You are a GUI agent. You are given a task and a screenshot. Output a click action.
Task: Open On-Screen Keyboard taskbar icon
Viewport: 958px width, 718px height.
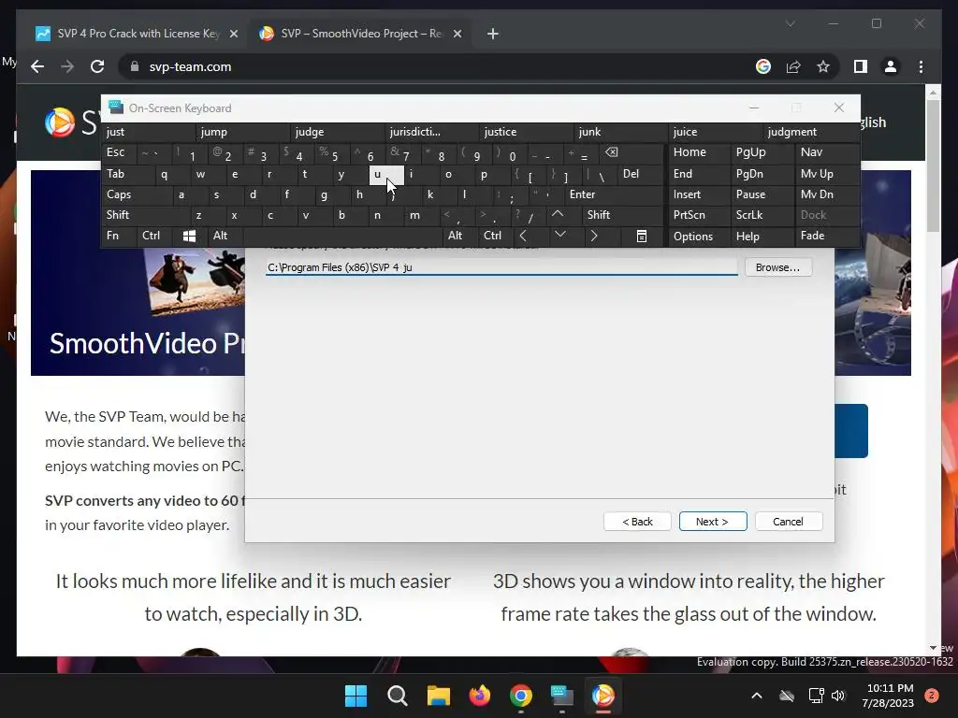561,696
